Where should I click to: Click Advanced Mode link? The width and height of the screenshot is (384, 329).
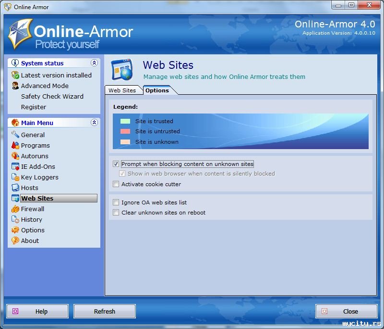click(45, 86)
